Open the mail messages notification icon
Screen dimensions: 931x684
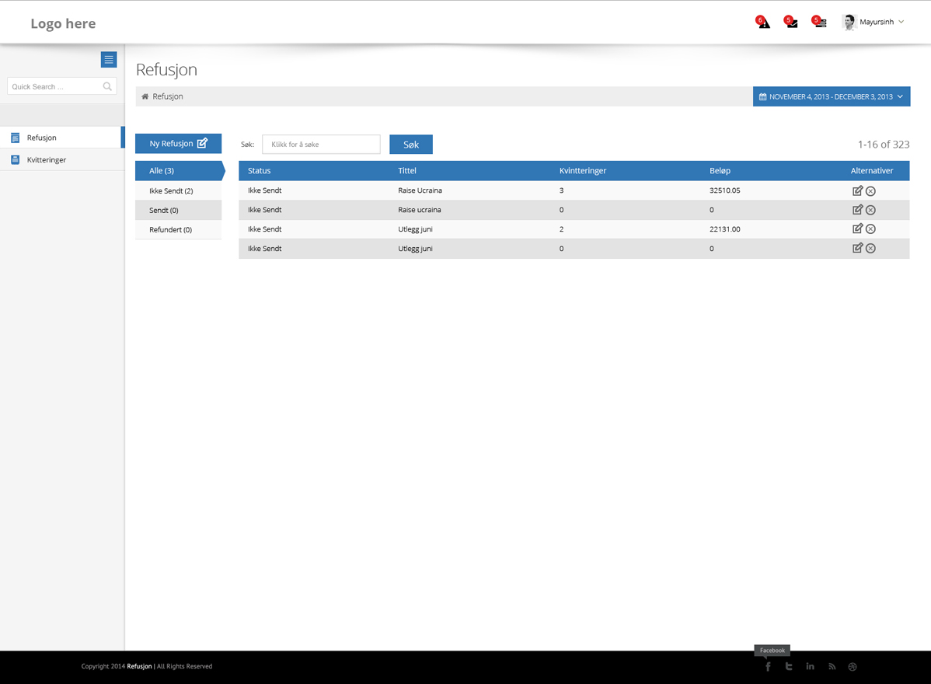click(792, 23)
